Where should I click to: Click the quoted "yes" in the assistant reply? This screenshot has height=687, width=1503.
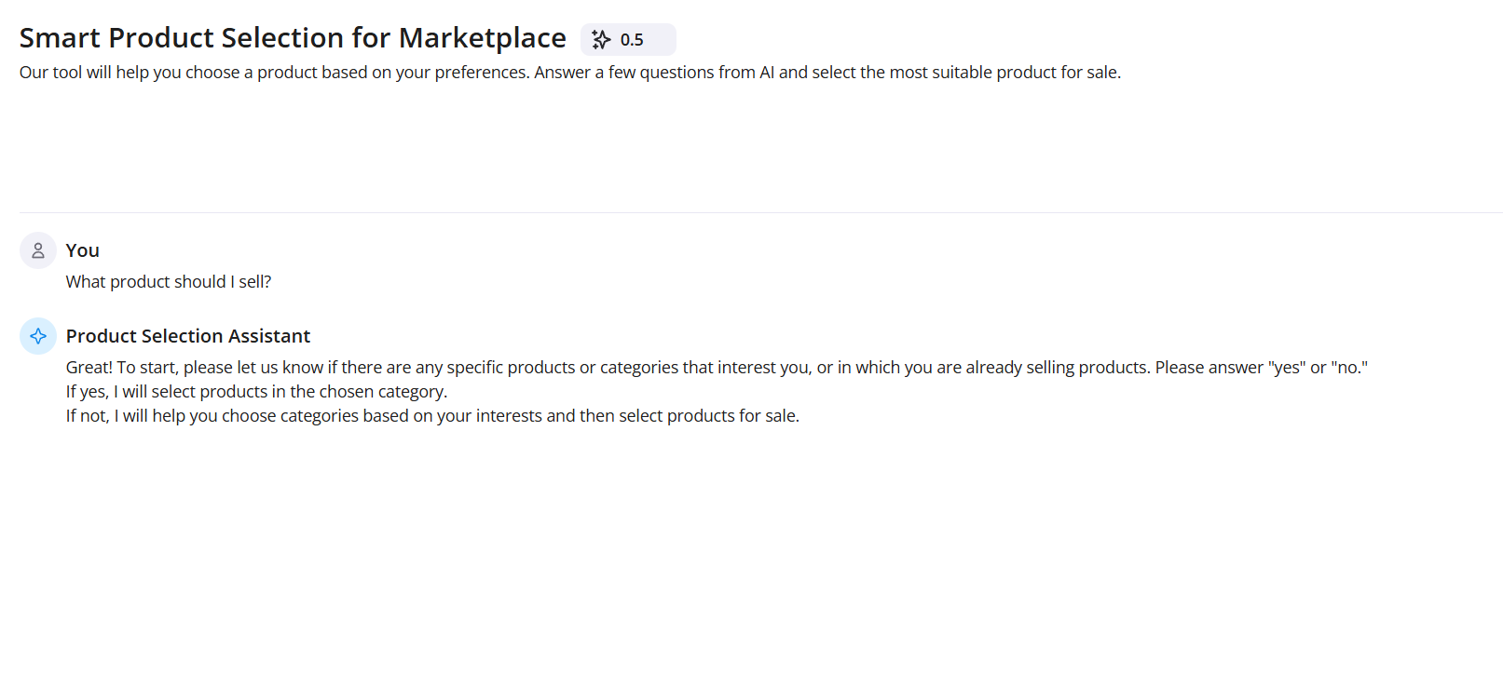[x=1287, y=368]
